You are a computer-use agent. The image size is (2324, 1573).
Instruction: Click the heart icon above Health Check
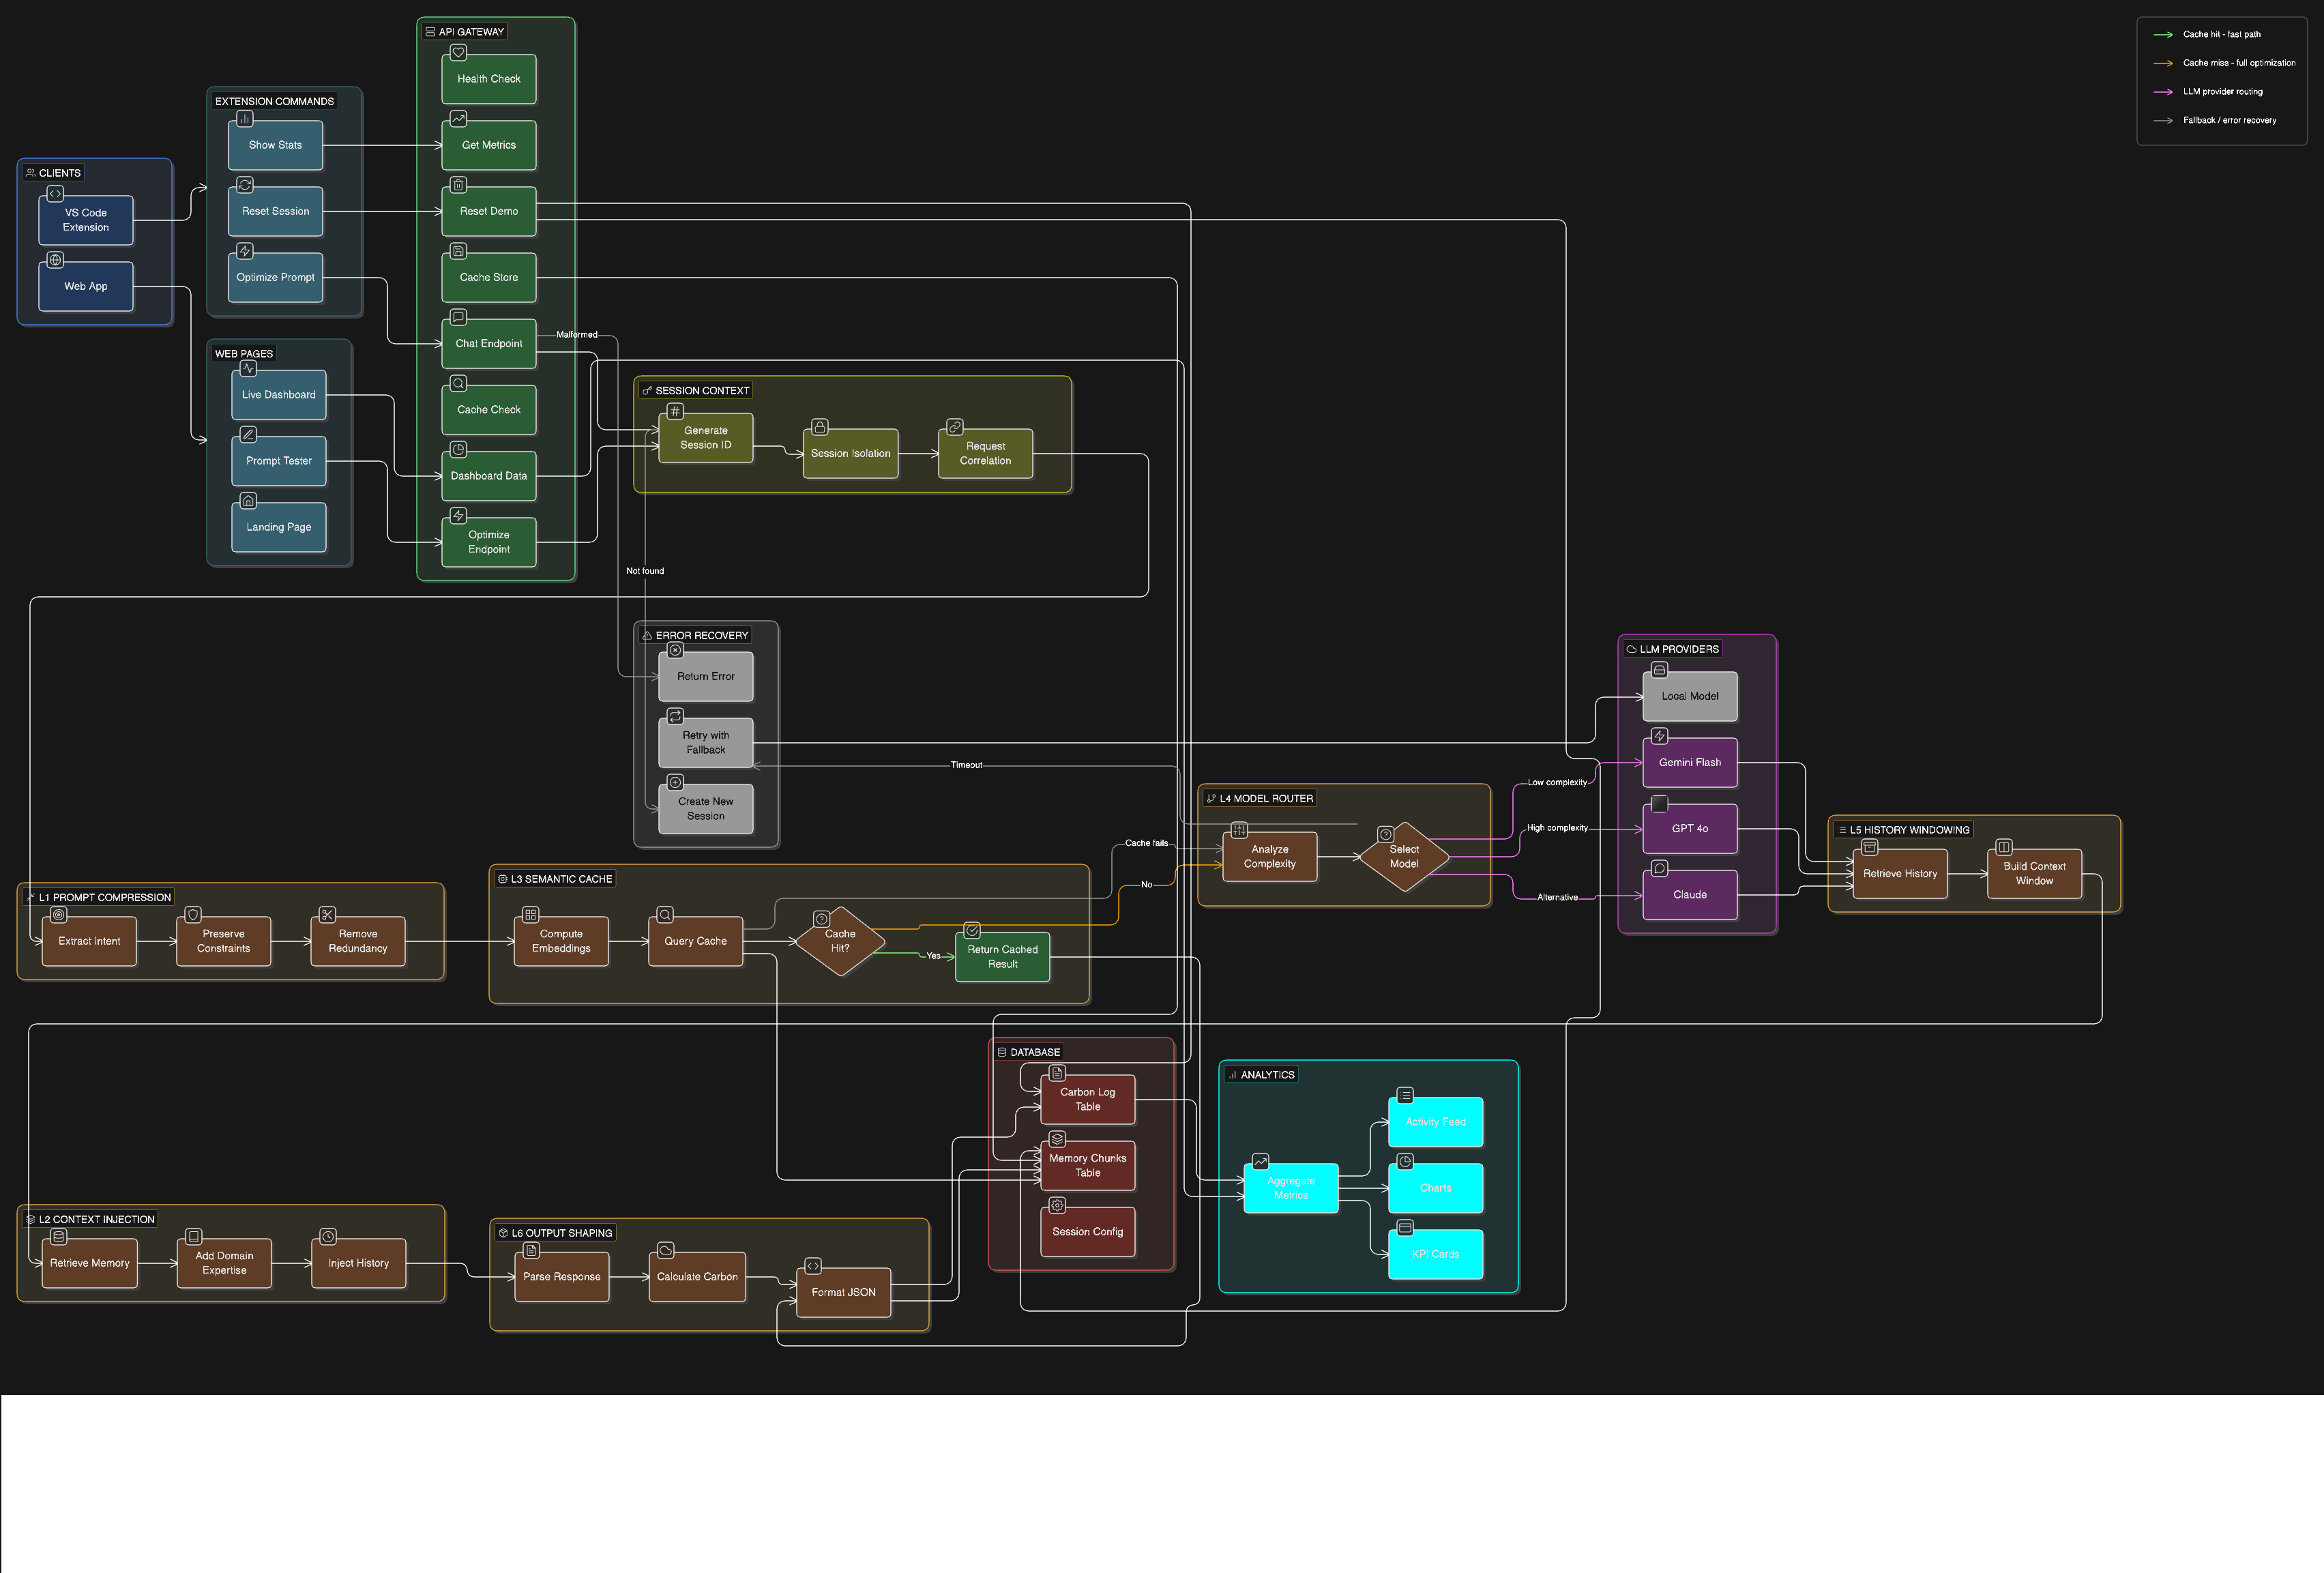(458, 52)
